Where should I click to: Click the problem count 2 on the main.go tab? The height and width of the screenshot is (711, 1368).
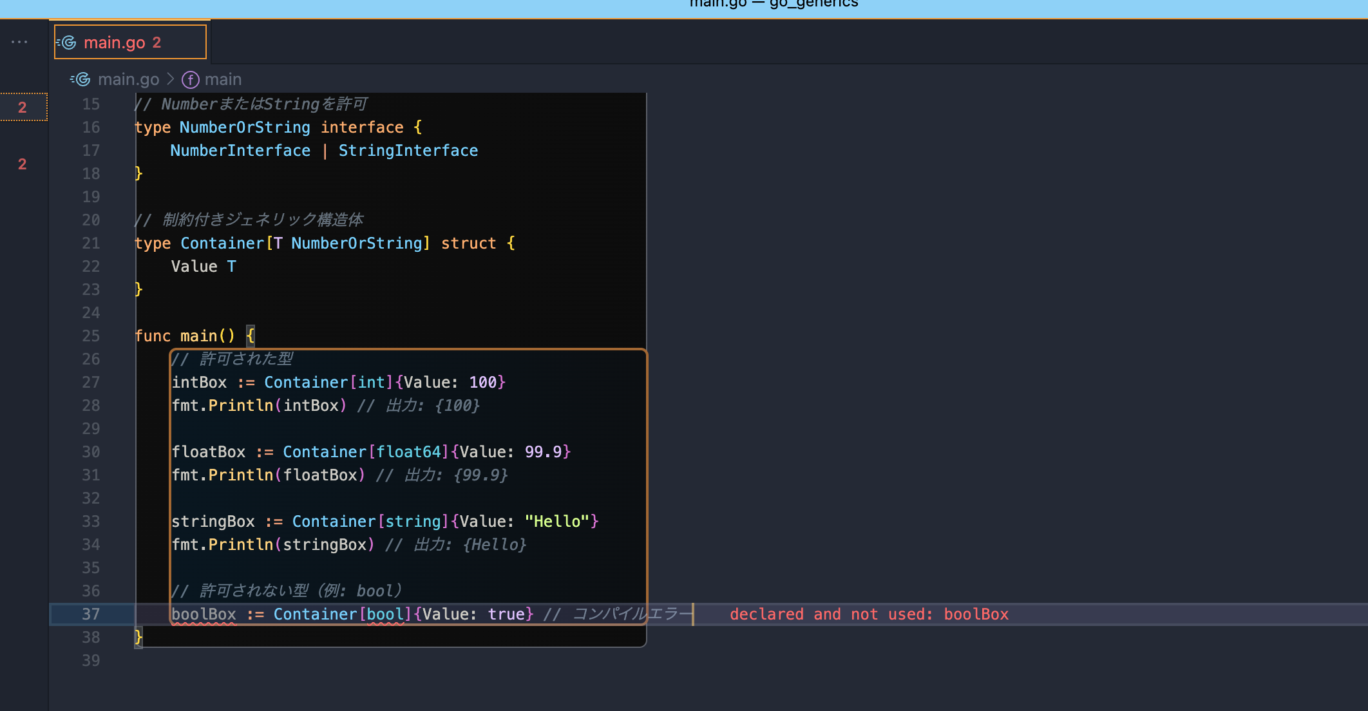point(157,43)
